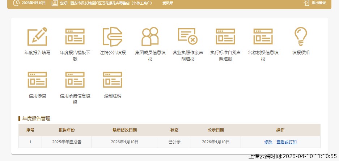The width and height of the screenshot is (339, 161).
Task: Click row number 1 cell
Action: [x=30, y=142]
